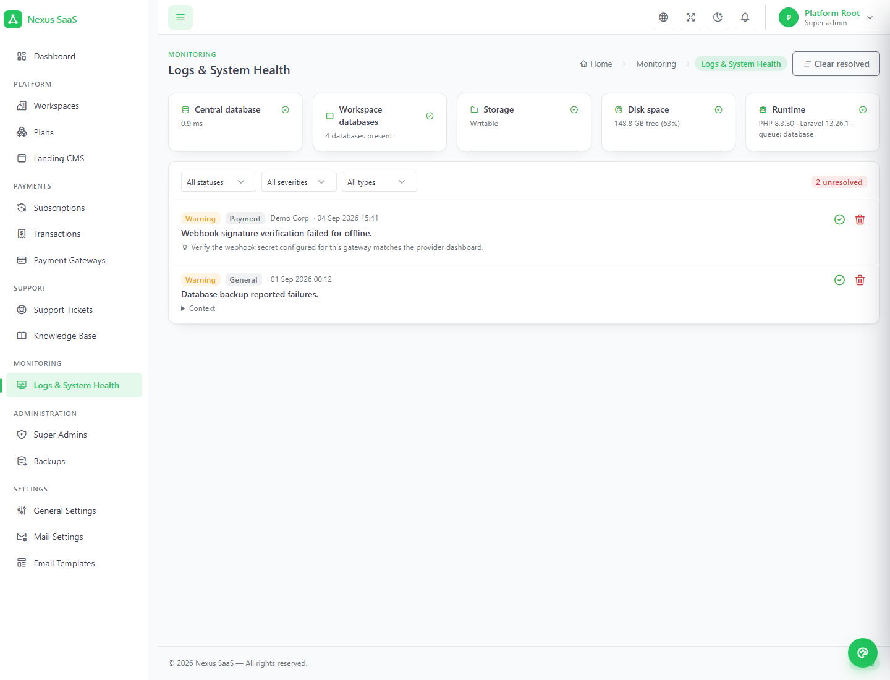Screen dimensions: 890x680
Task: Click Workspace databases status check icon
Action: [x=430, y=116]
